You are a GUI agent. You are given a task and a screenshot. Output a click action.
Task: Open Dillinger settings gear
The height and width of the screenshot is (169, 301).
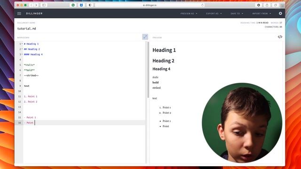click(x=280, y=14)
